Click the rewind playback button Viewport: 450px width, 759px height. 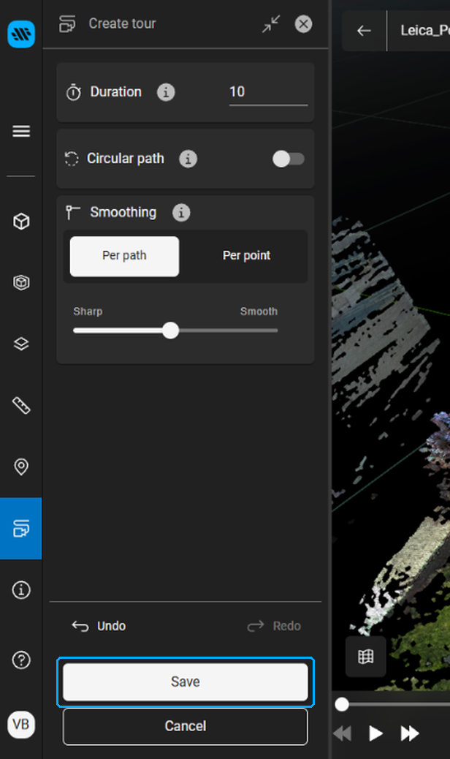(x=342, y=733)
